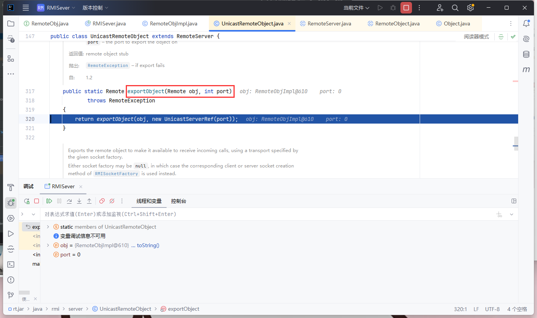Click the Step Over debug icon
The width and height of the screenshot is (537, 318).
point(69,201)
